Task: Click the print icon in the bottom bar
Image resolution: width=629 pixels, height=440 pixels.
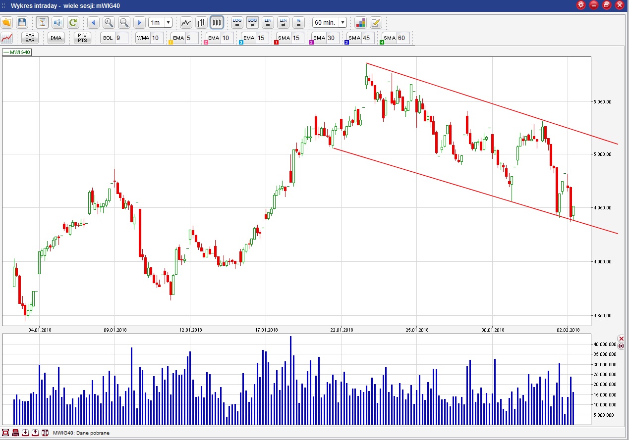Action: tap(15, 433)
